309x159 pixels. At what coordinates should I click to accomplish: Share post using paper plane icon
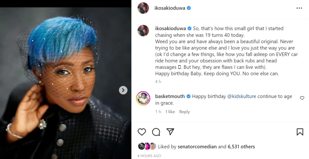click(x=170, y=132)
